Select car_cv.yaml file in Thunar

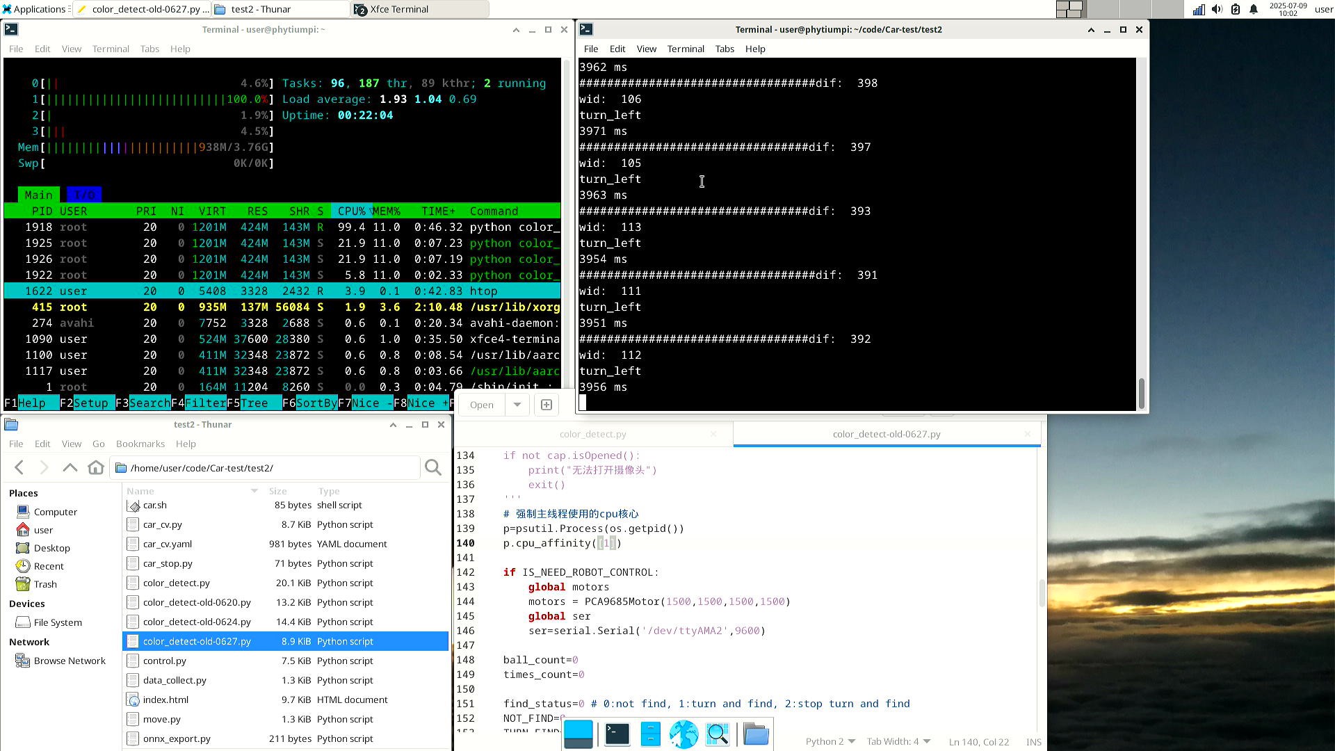click(x=167, y=544)
